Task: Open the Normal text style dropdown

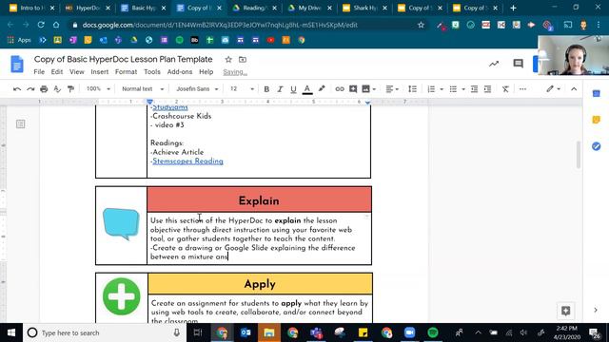Action: [x=143, y=88]
